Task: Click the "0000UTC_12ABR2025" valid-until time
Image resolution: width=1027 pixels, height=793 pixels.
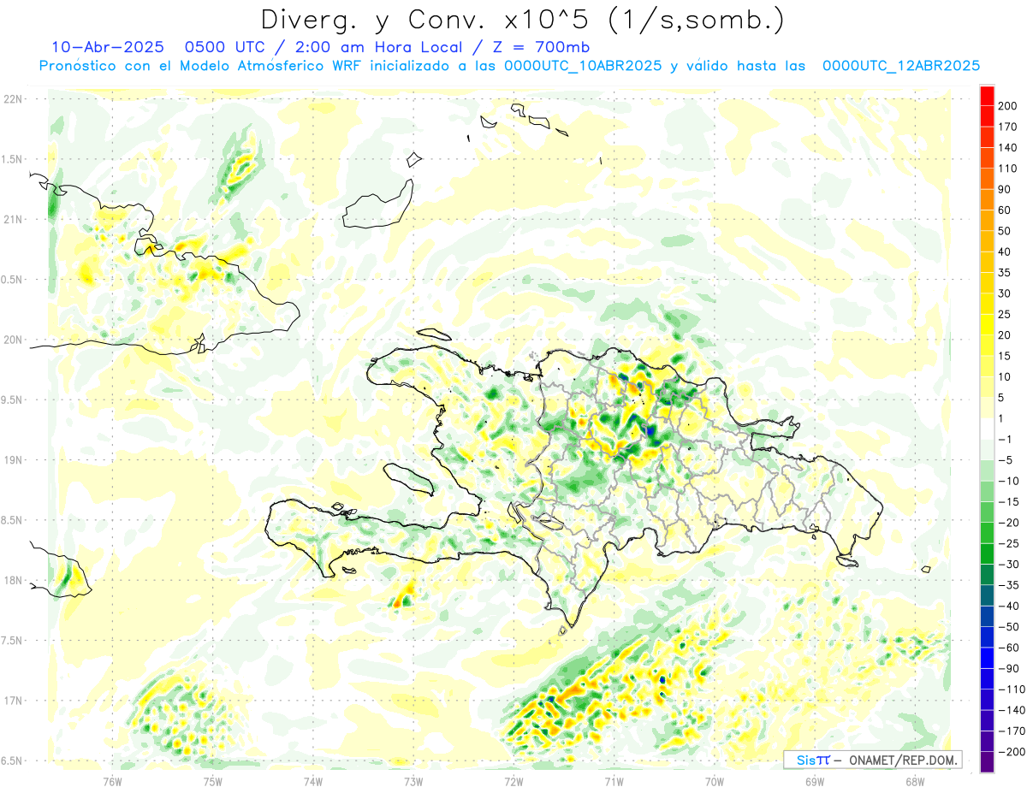Action: click(x=900, y=65)
